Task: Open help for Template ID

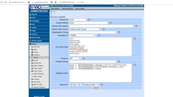Action: 99,36
